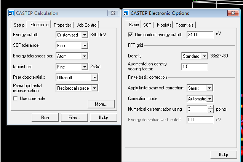Select the Basis tab
The height and width of the screenshot is (162, 243).
(134, 24)
